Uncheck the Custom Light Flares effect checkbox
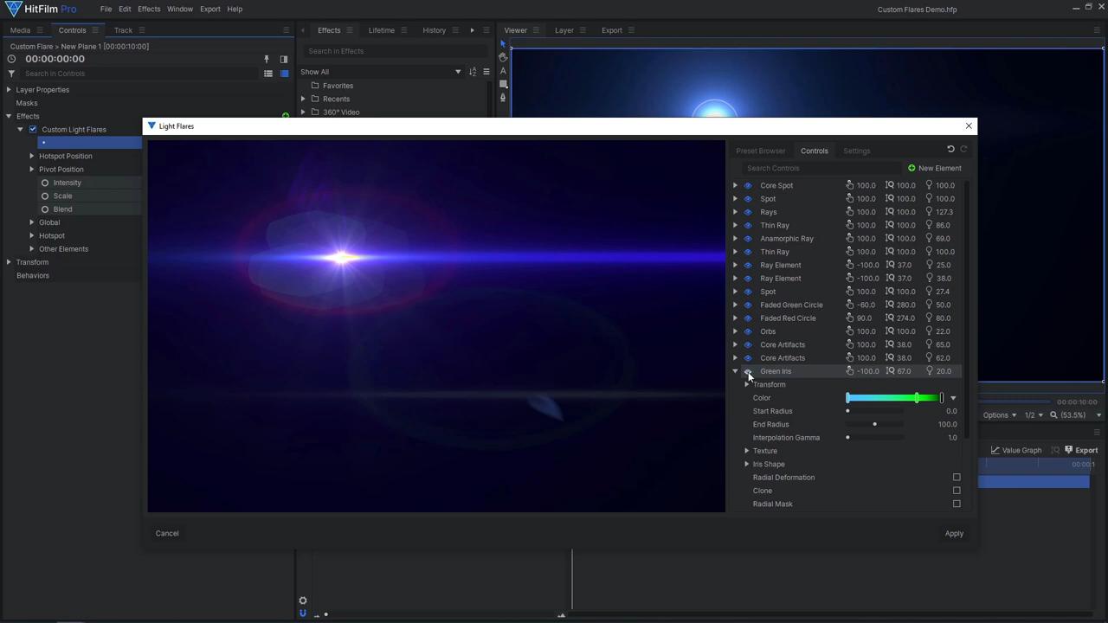 33,130
